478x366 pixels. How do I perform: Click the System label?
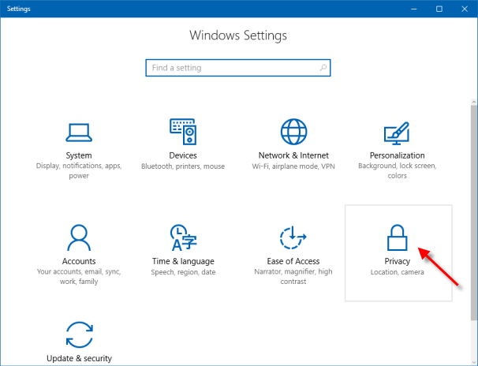pyautogui.click(x=79, y=155)
